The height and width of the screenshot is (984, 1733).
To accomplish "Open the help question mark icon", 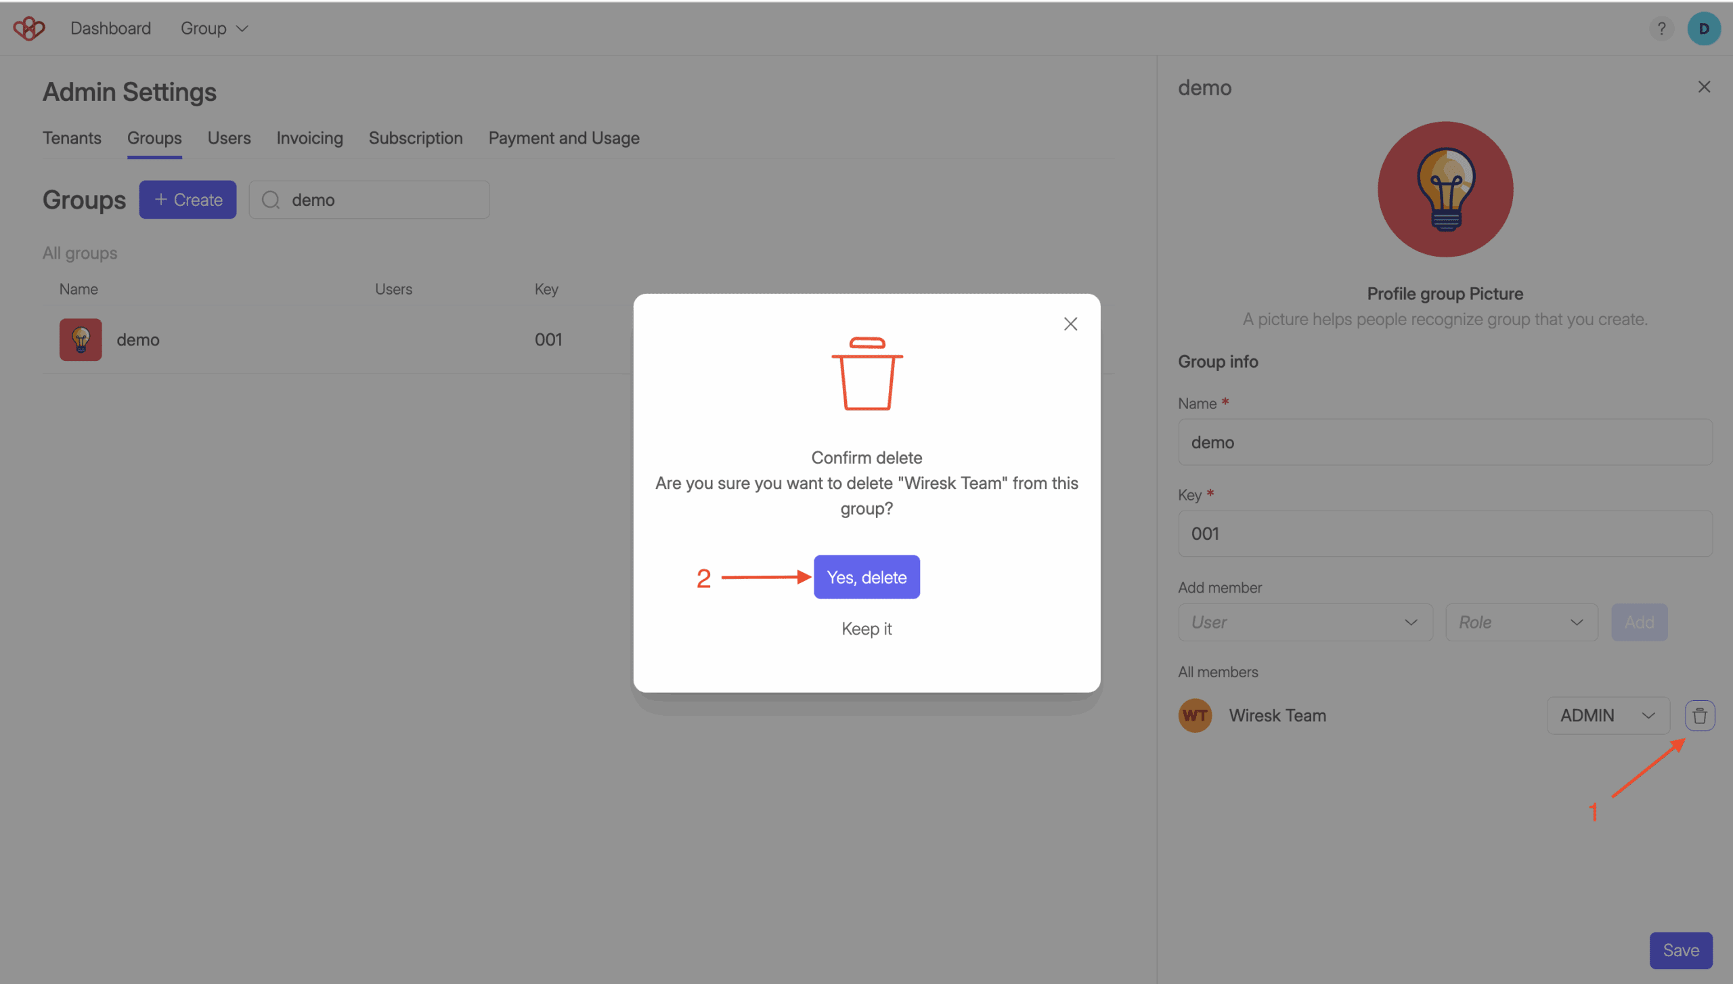I will [1661, 28].
